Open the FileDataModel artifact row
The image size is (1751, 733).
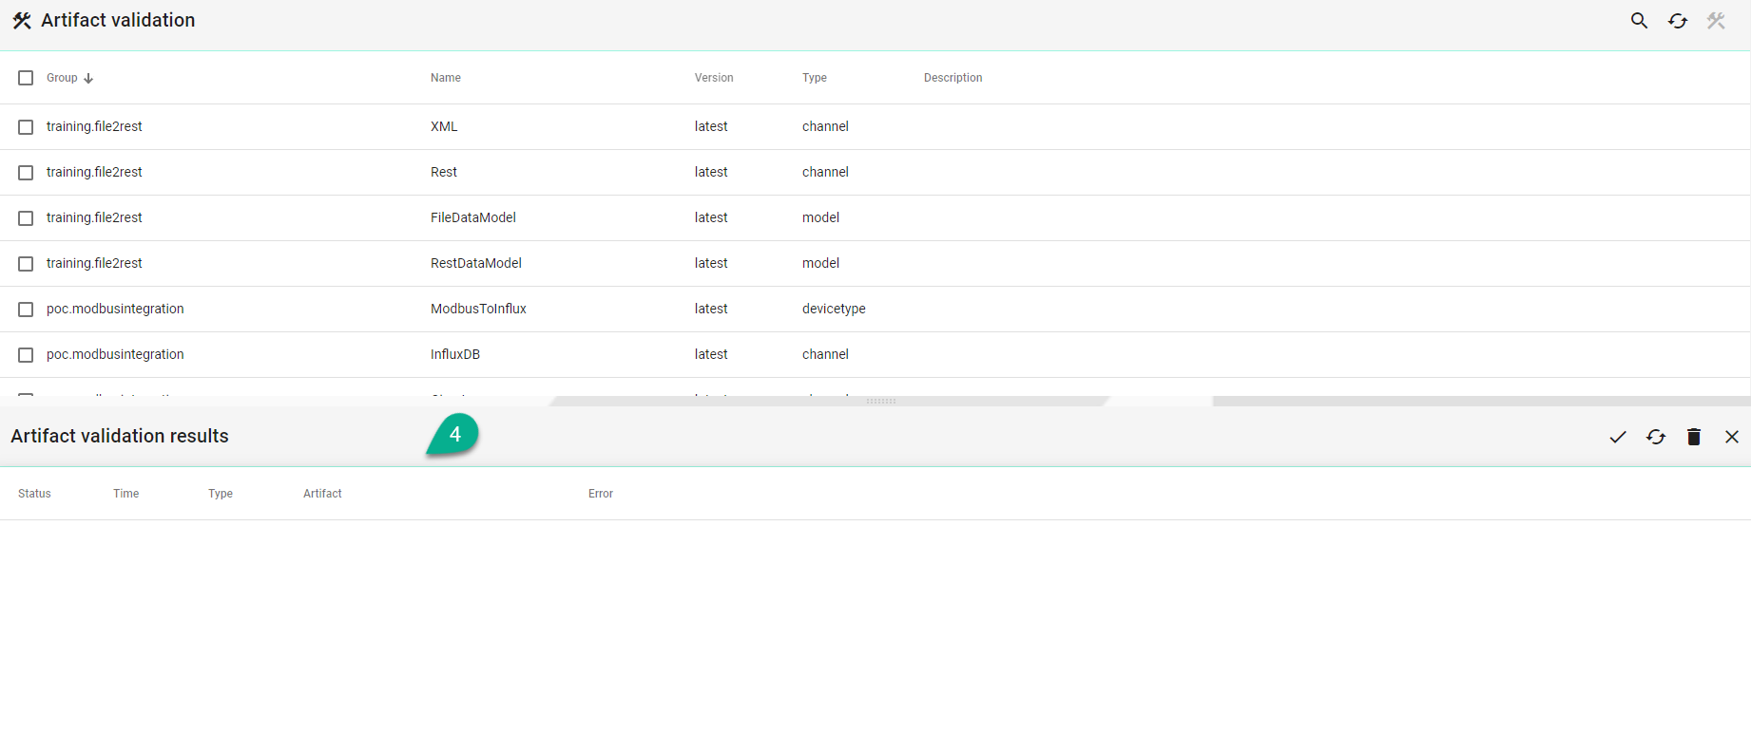(x=472, y=217)
